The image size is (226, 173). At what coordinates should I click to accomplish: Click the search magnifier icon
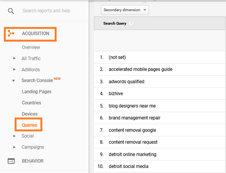(11, 11)
